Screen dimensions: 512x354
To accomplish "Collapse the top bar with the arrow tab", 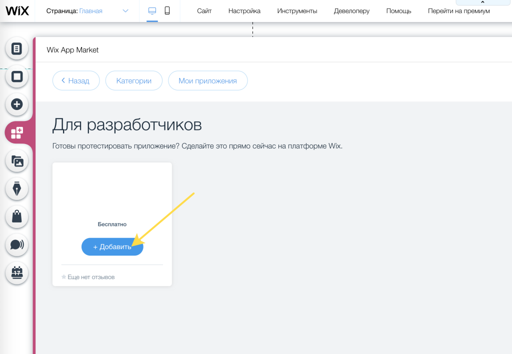I will tap(482, 2).
